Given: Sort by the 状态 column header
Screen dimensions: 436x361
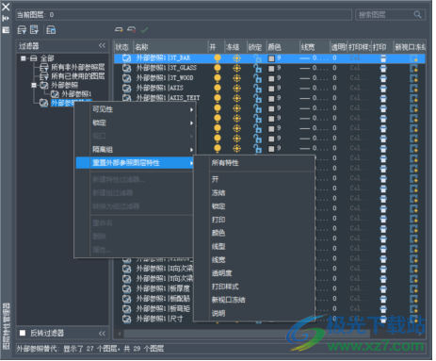Looking at the screenshot, I should [x=123, y=47].
